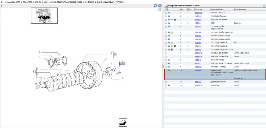Image resolution: width=266 pixels, height=128 pixels.
Task: Click 'Retaining' usage text in КЛЮЧ row
Action: (237, 23)
